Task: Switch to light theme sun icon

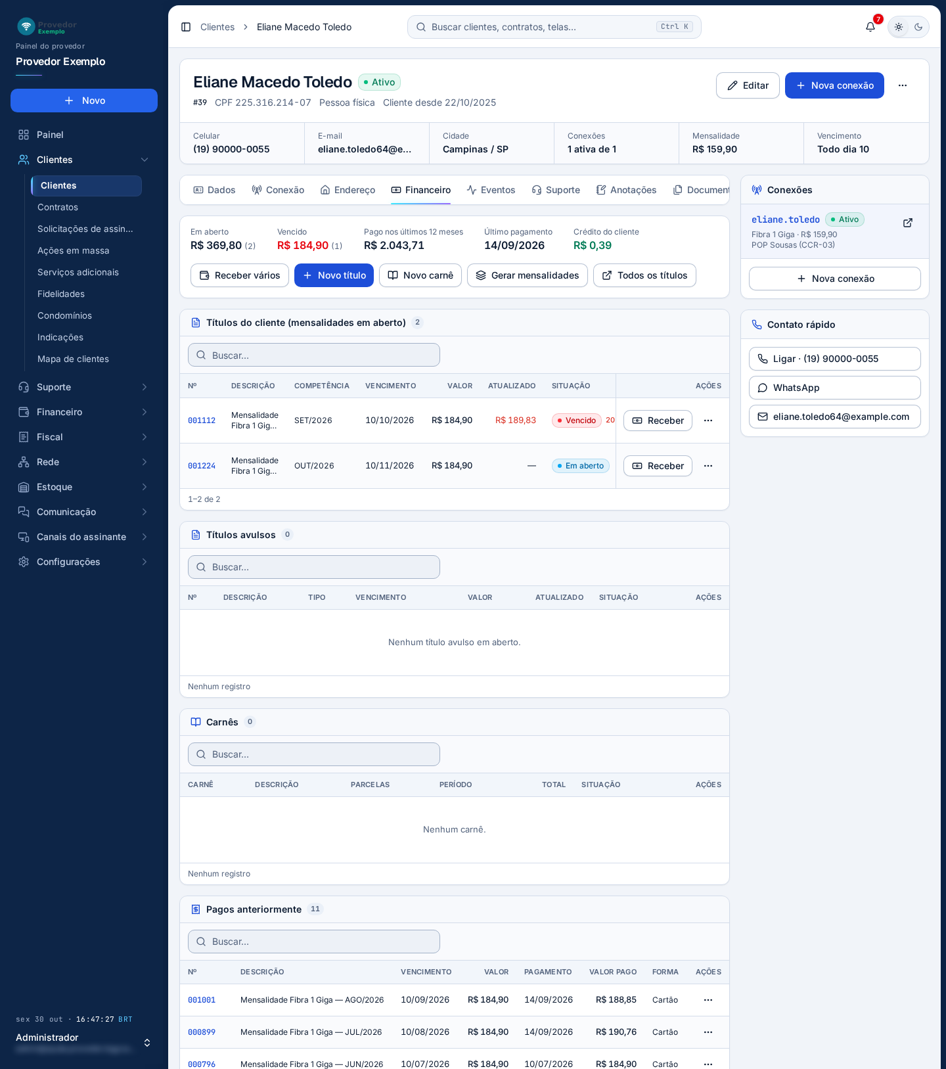Action: pos(899,27)
